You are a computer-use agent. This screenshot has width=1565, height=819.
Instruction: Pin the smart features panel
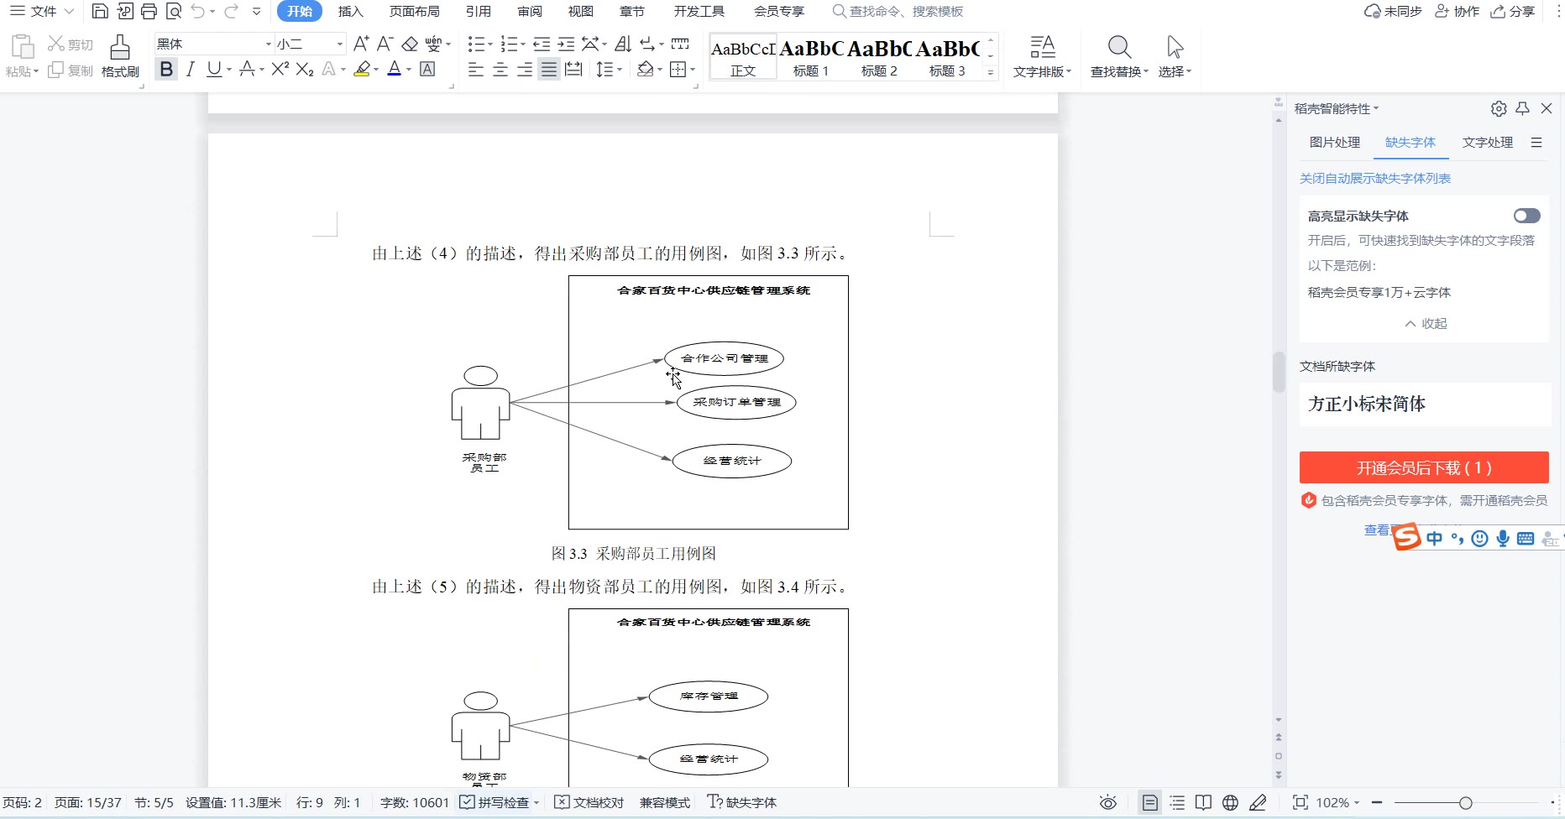[1522, 108]
